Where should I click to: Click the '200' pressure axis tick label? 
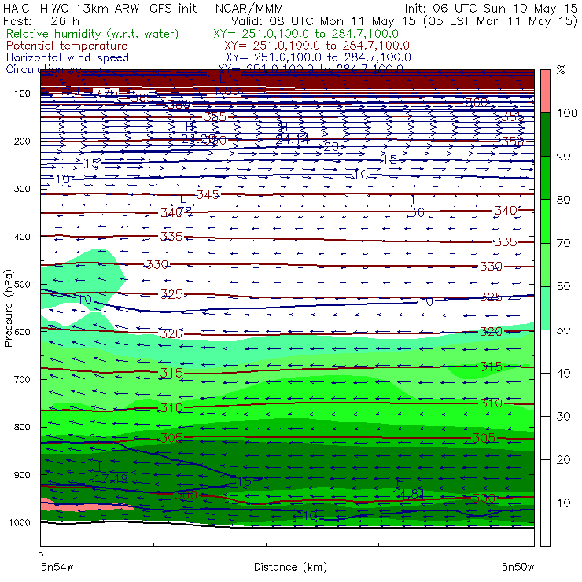pyautogui.click(x=22, y=142)
